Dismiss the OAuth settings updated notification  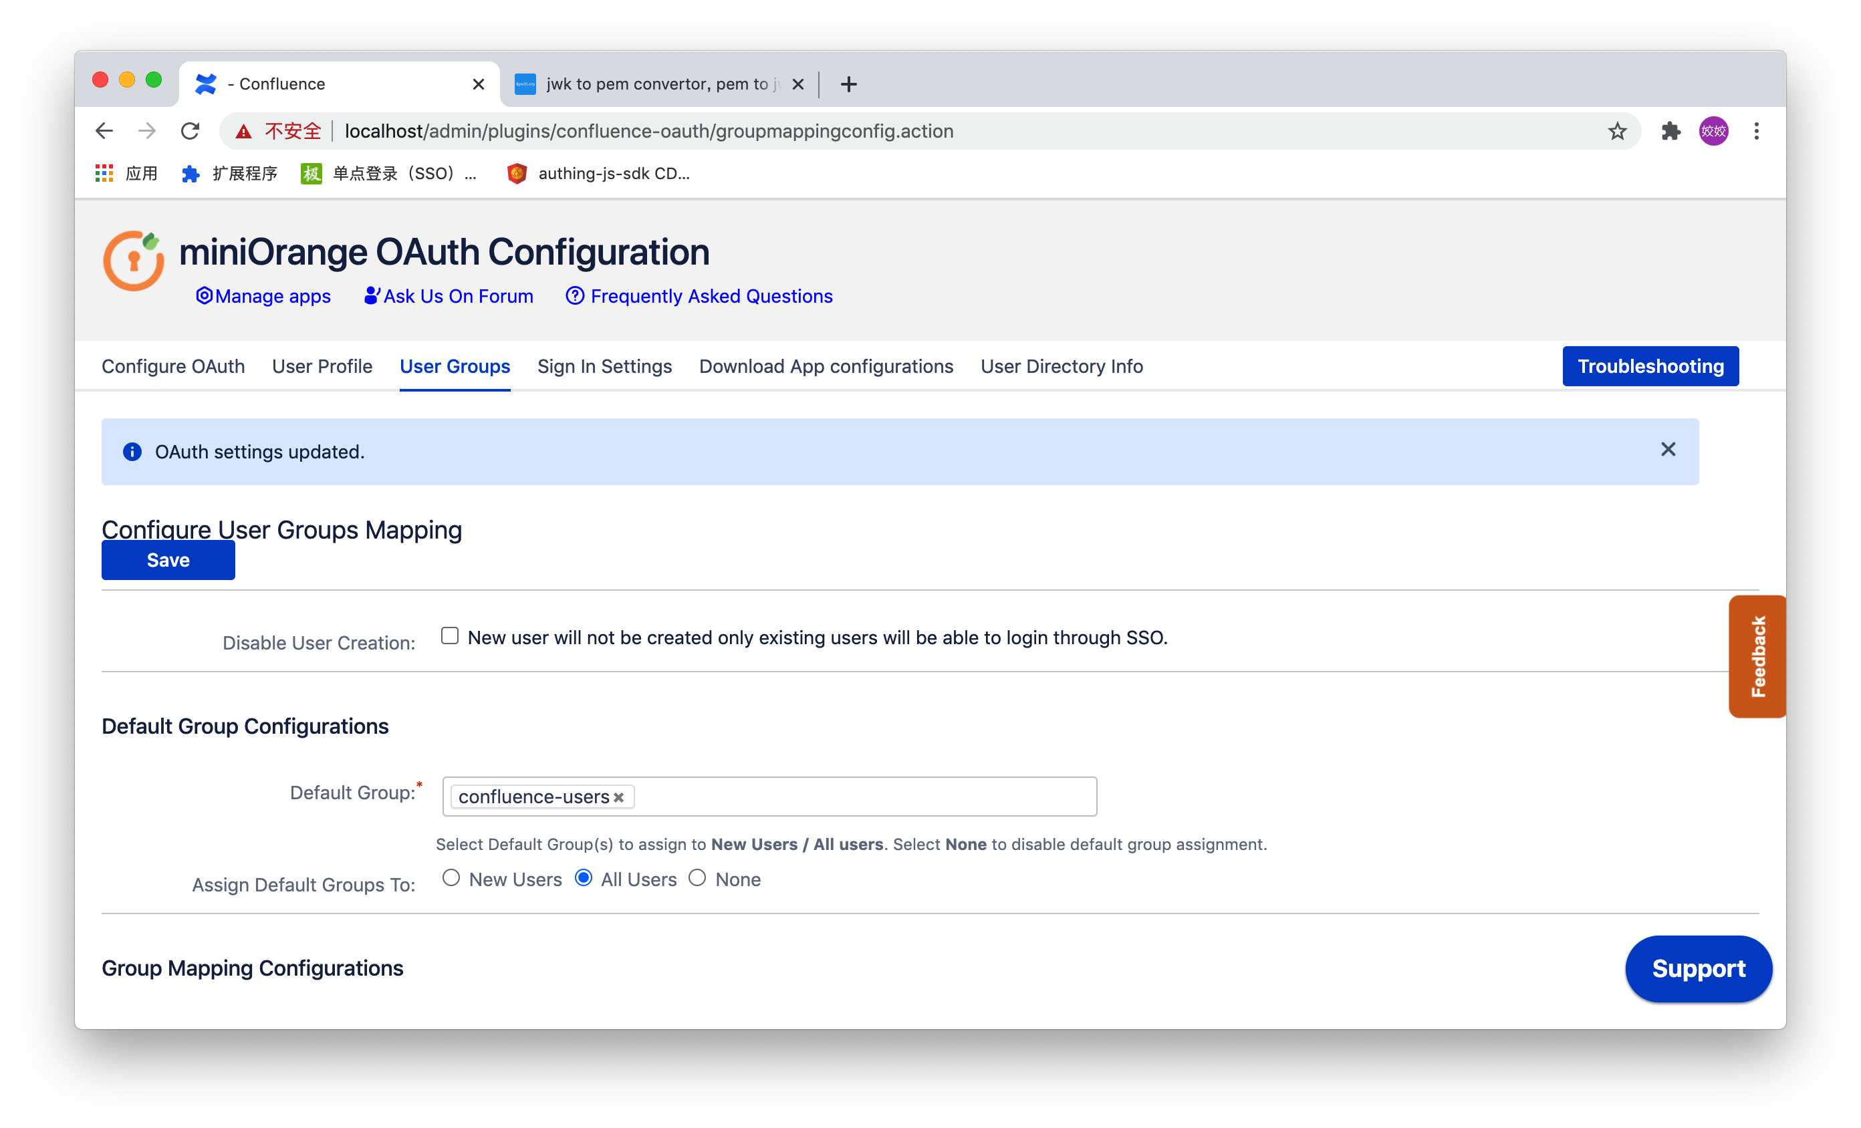click(x=1668, y=449)
